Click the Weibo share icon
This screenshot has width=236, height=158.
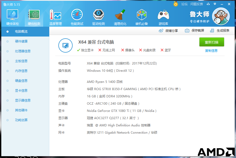pyautogui.click(x=161, y=31)
